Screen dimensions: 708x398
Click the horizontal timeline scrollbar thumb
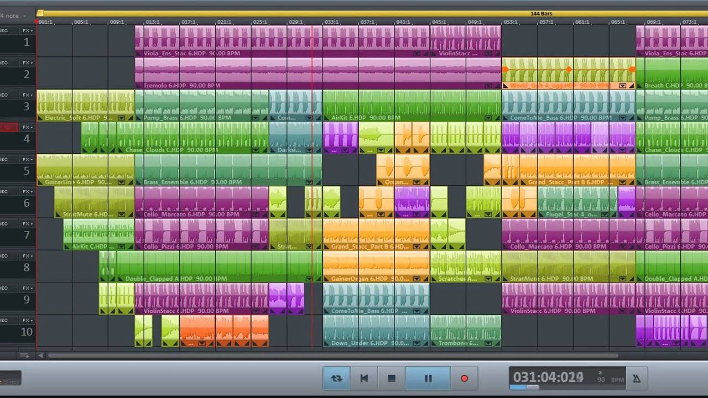coord(332,355)
